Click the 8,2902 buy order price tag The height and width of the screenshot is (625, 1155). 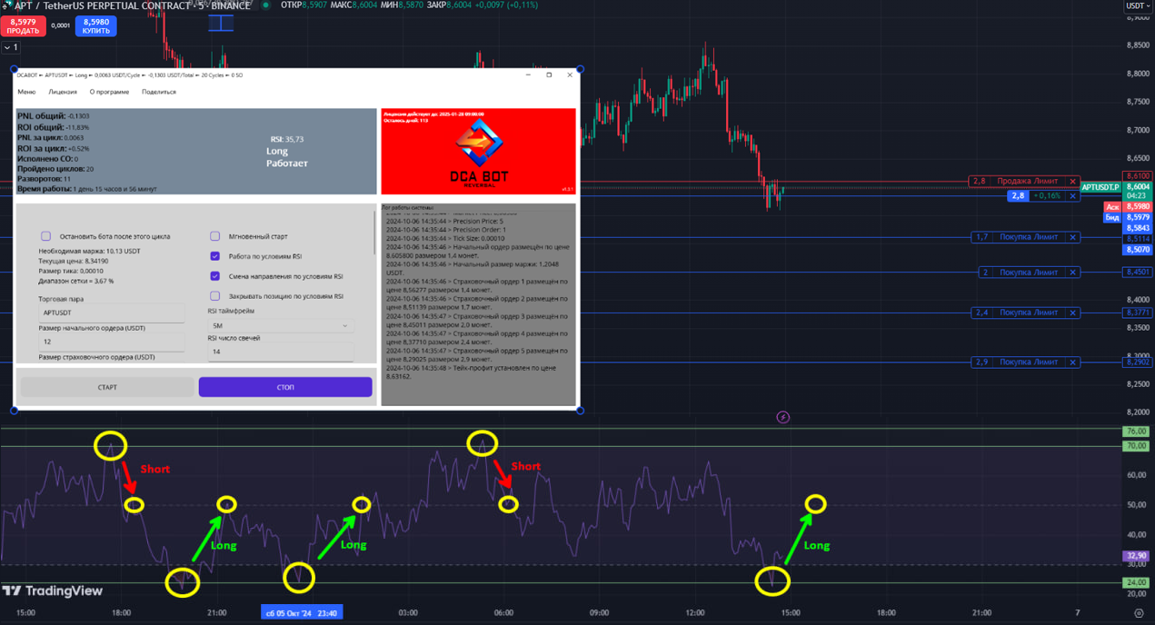click(1138, 362)
